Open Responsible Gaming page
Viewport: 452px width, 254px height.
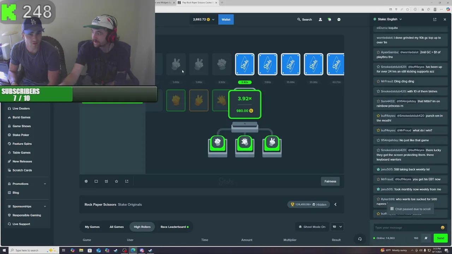26,215
